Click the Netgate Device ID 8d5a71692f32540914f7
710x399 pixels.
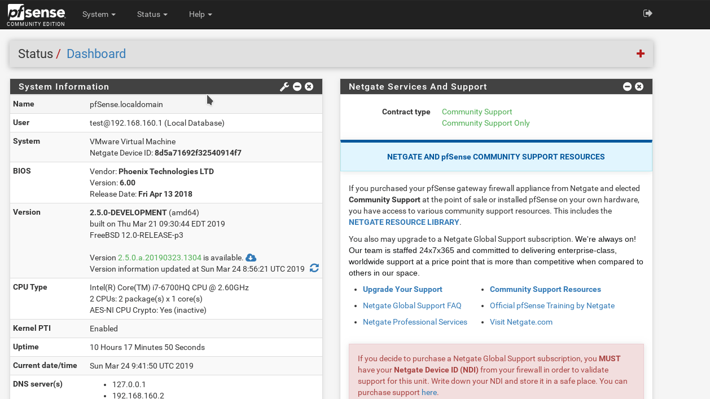click(198, 153)
